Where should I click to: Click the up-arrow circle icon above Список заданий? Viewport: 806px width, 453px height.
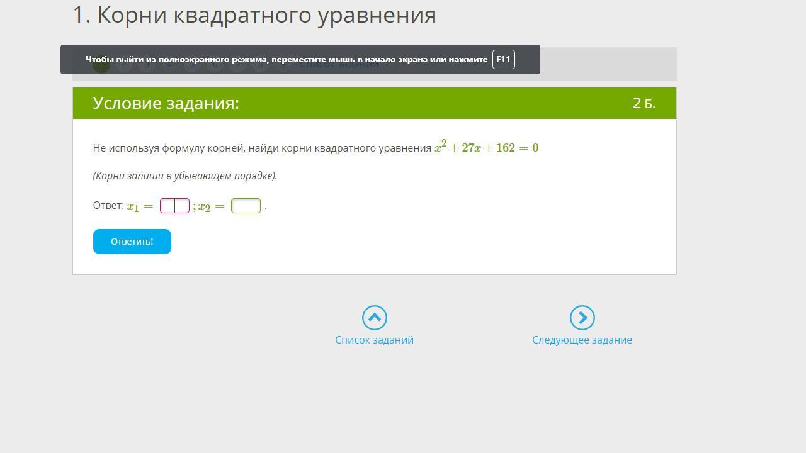pyautogui.click(x=375, y=318)
